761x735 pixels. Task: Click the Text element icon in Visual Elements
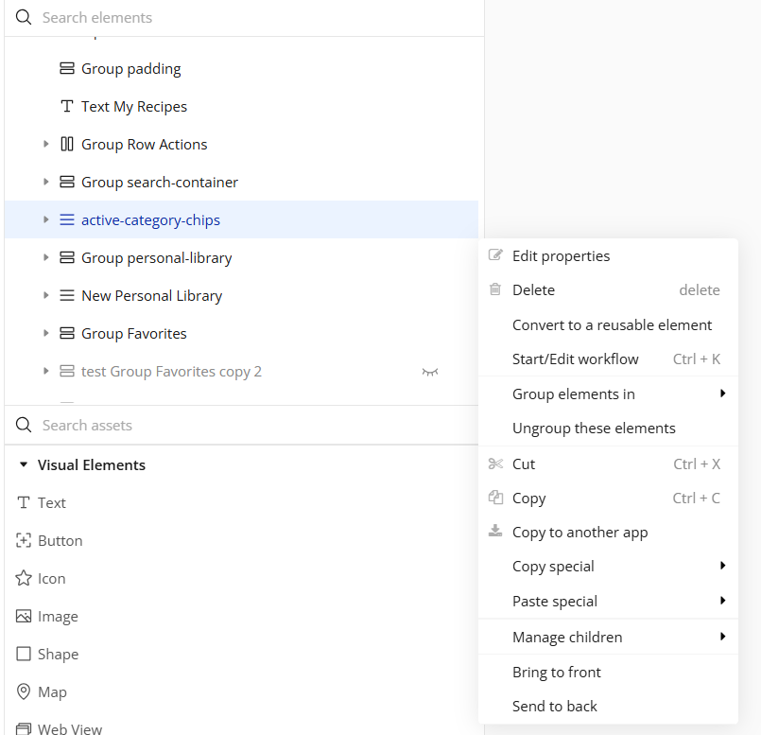coord(25,502)
